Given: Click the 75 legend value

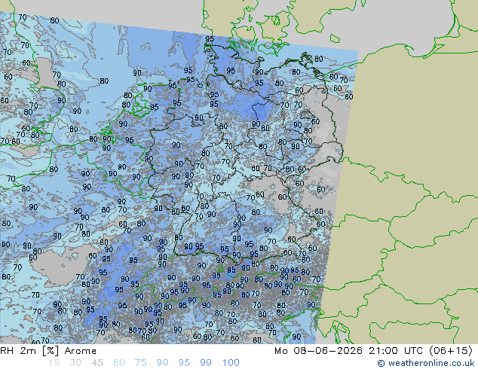Looking at the screenshot, I should point(140,363).
